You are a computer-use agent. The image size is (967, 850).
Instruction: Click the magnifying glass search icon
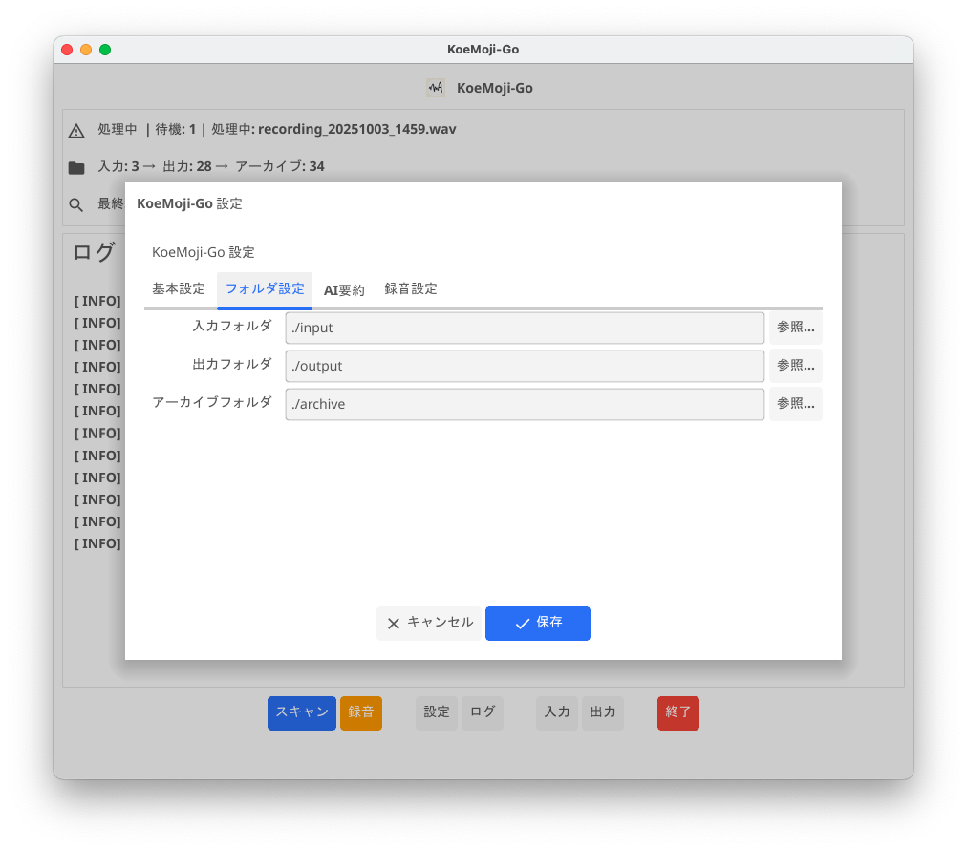click(x=76, y=204)
